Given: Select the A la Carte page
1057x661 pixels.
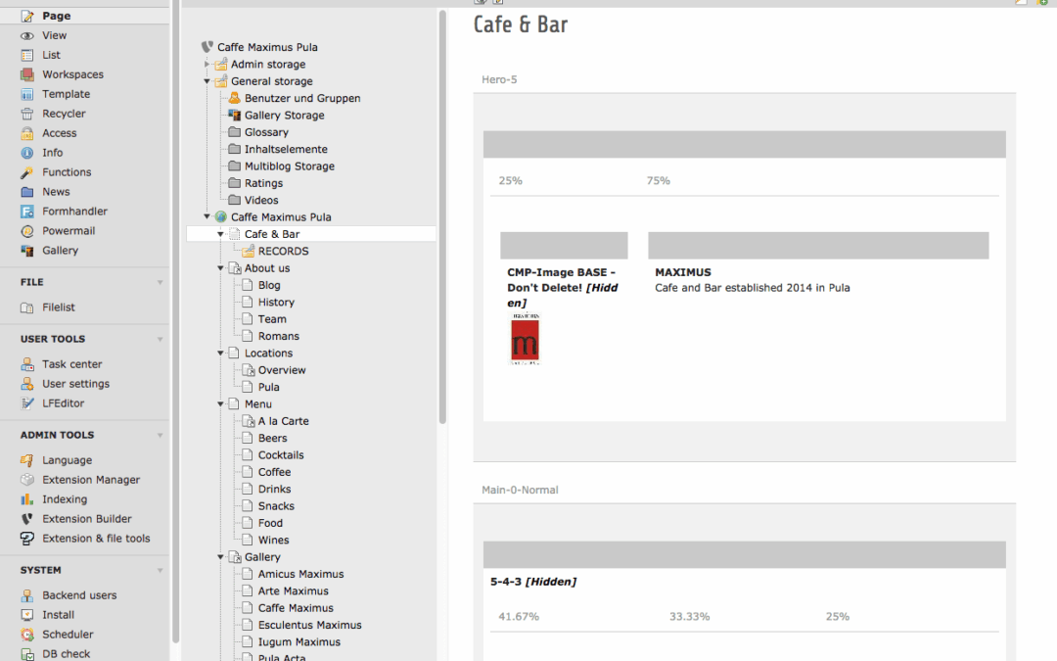Looking at the screenshot, I should (283, 421).
